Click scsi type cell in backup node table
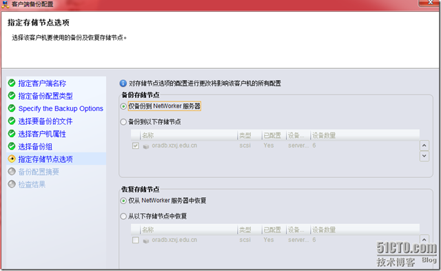 click(245, 145)
